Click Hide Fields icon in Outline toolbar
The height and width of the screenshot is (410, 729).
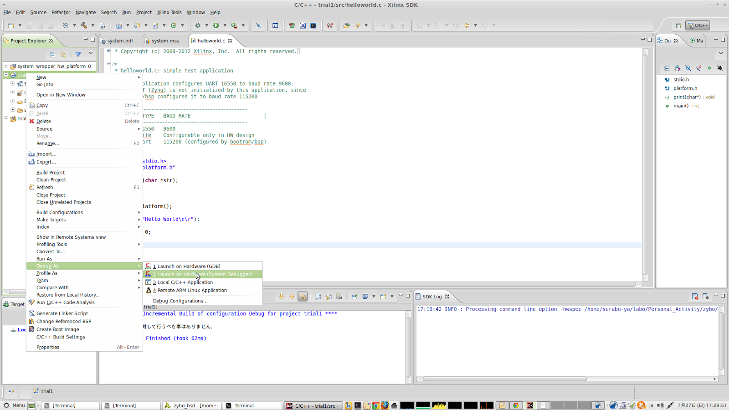tap(688, 68)
